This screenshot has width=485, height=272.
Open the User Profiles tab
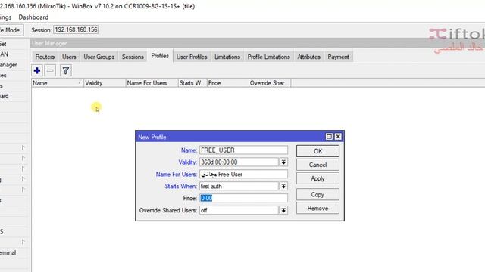point(192,57)
